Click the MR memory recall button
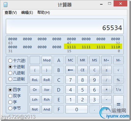This screenshot has height=121, width=131. (83, 60)
